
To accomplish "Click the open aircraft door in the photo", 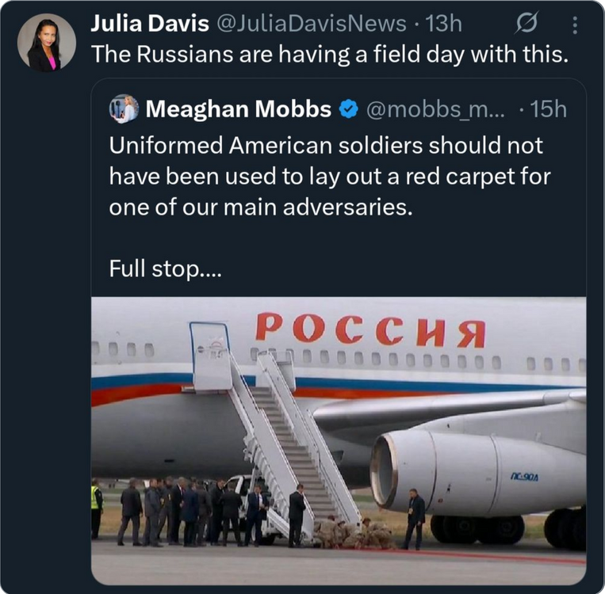I will click(x=209, y=356).
